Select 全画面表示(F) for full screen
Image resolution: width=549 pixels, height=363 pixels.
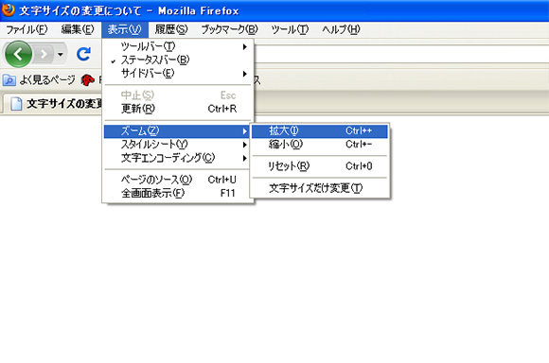pyautogui.click(x=178, y=193)
